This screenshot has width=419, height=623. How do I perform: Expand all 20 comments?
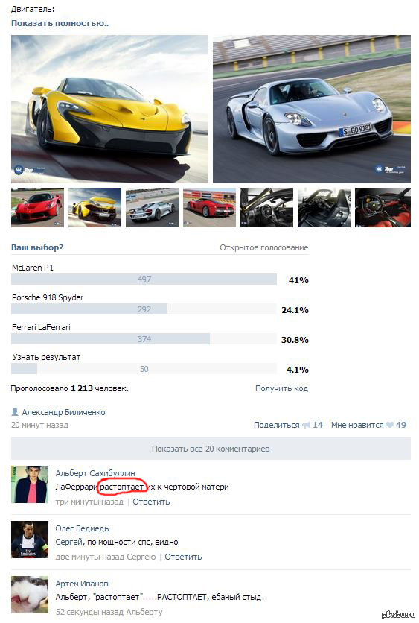pyautogui.click(x=211, y=449)
